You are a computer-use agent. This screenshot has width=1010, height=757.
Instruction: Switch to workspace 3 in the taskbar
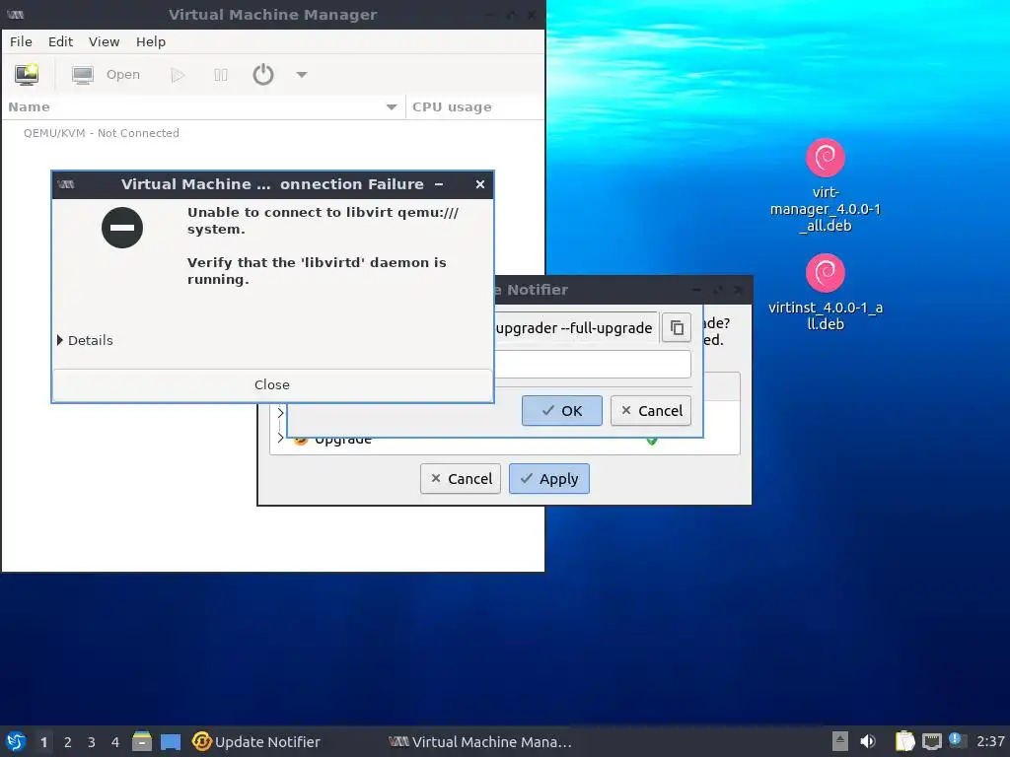point(92,742)
